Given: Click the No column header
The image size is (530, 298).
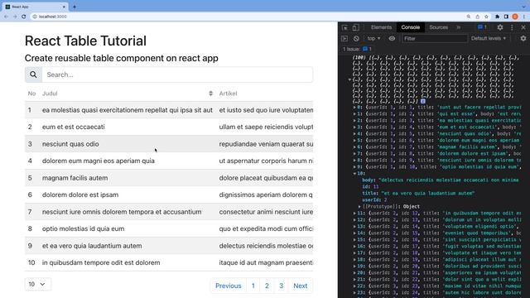Looking at the screenshot, I should [31, 94].
